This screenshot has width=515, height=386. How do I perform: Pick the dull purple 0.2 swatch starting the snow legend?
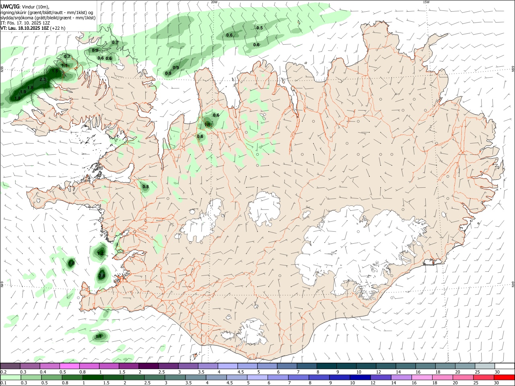point(10,366)
